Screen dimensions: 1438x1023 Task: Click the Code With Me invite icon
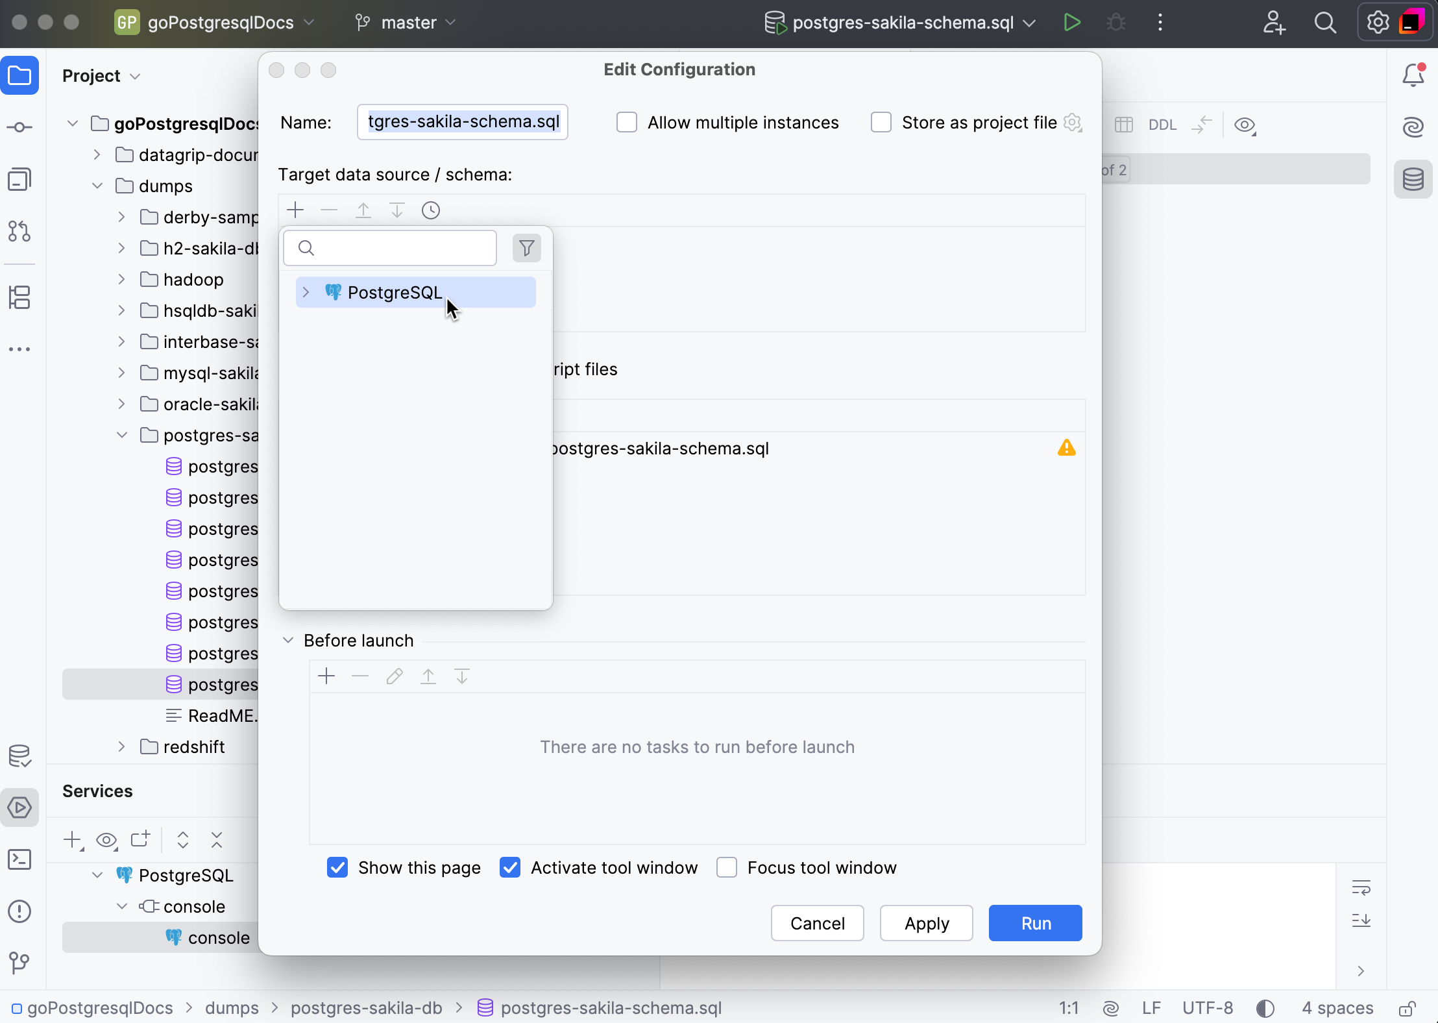tap(1274, 21)
